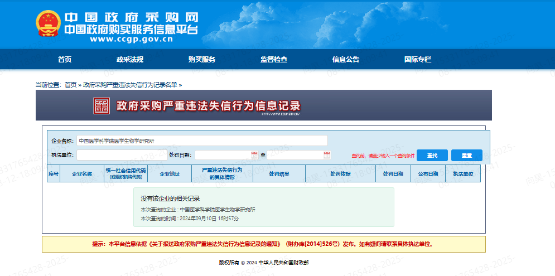Click the national emblem logo icon
Image resolution: width=555 pixels, height=276 pixels.
[48, 24]
